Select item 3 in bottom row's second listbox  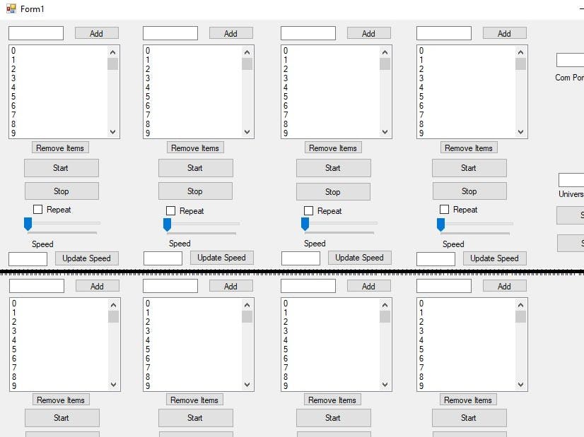tap(148, 330)
